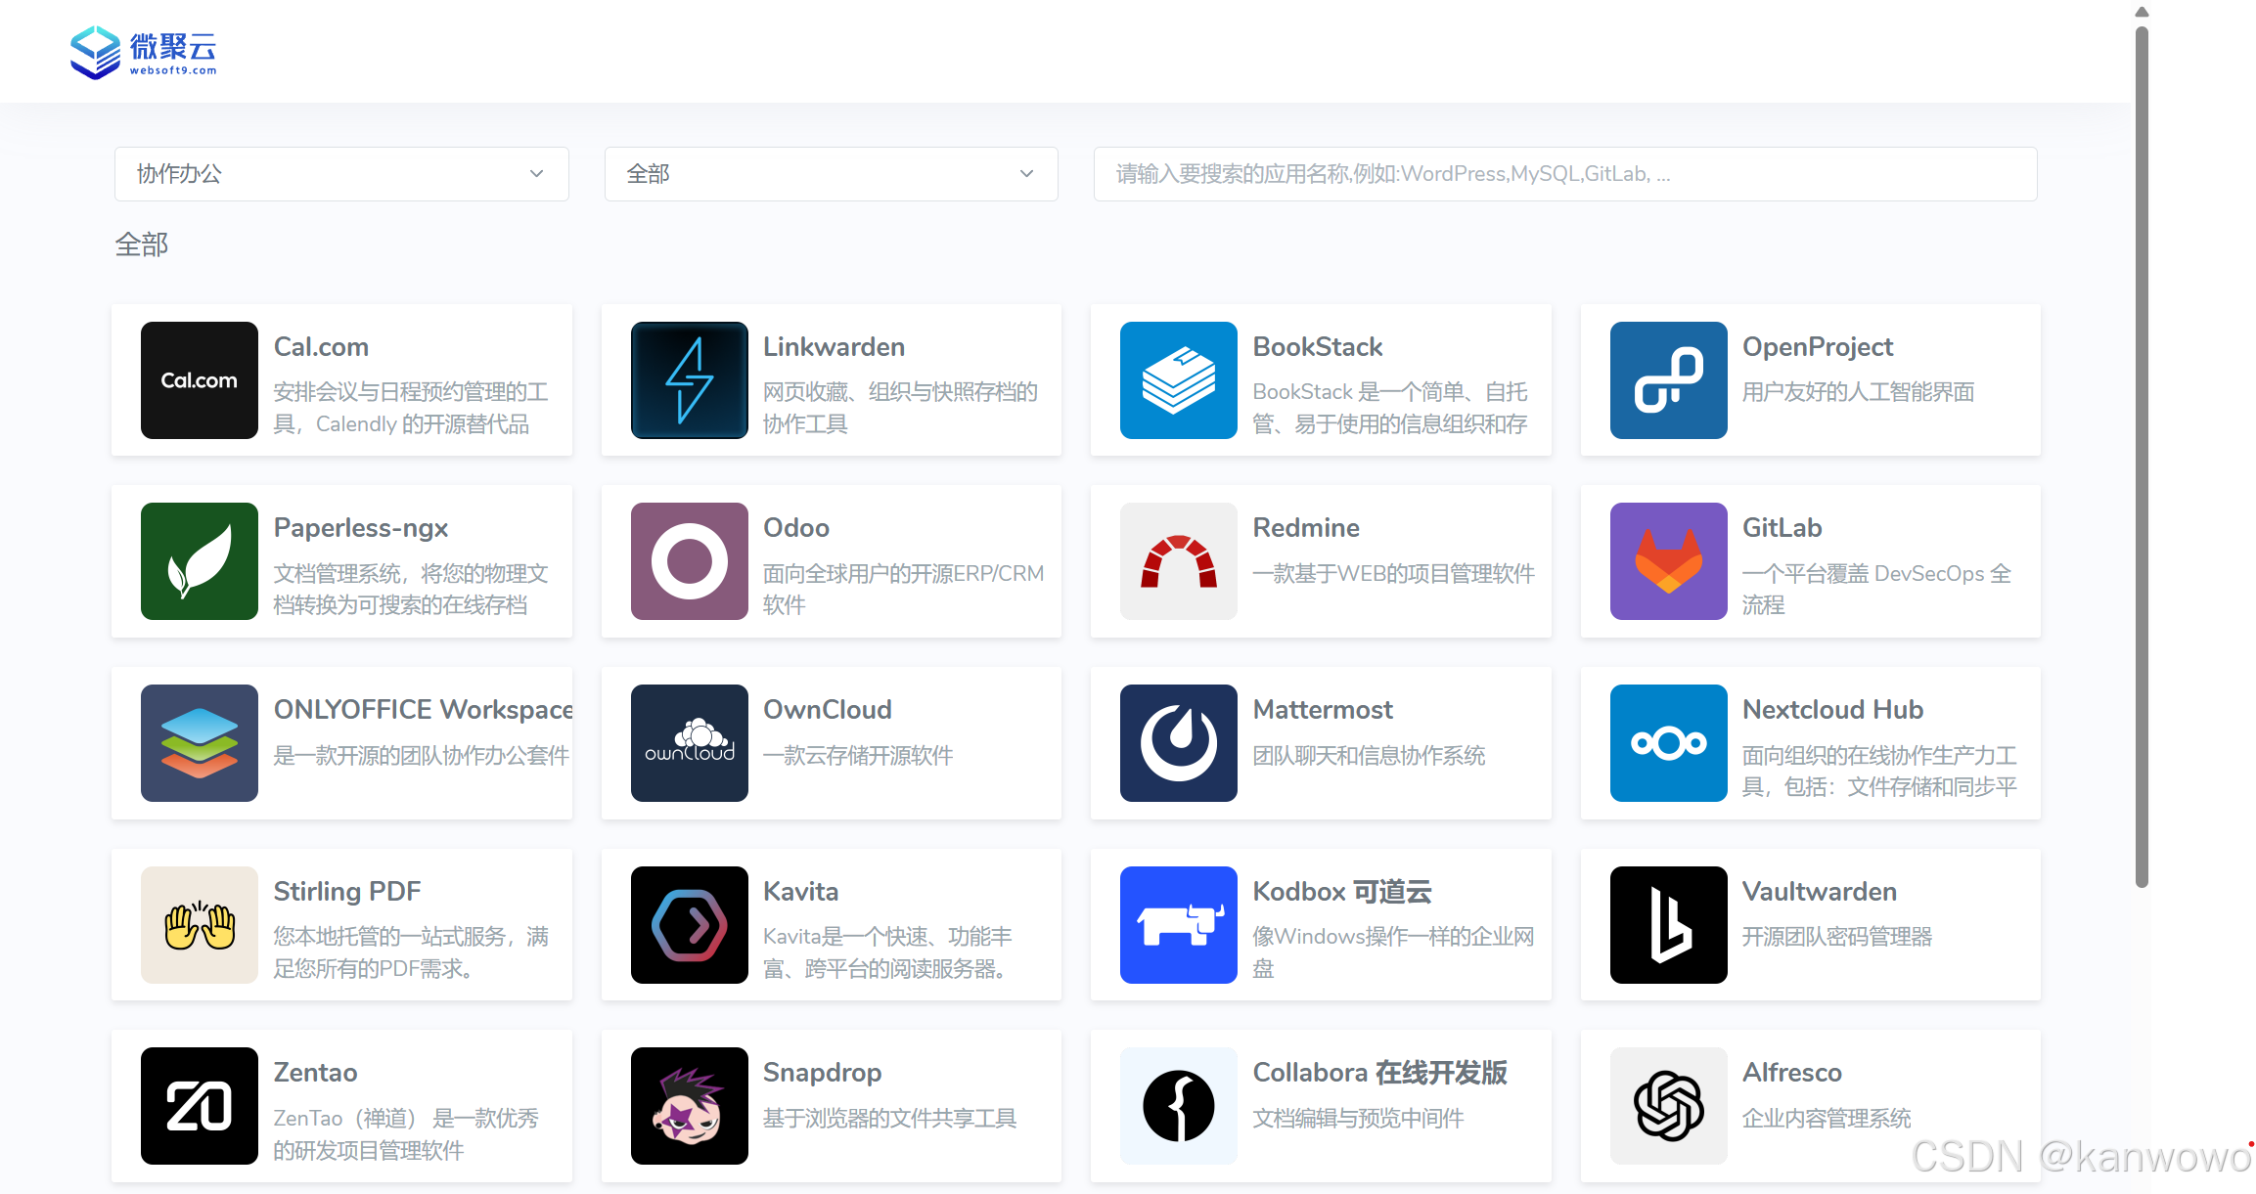Select the Mattermost logo icon
2256x1194 pixels.
tap(1178, 743)
